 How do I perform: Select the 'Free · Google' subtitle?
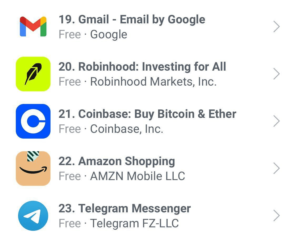point(93,34)
